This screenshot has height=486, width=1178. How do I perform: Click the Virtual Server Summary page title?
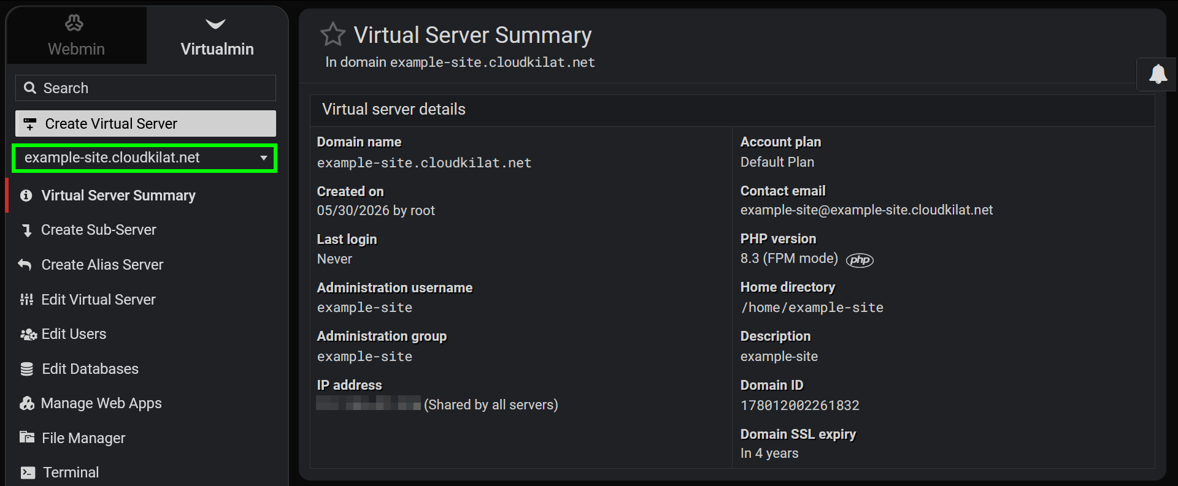click(472, 35)
